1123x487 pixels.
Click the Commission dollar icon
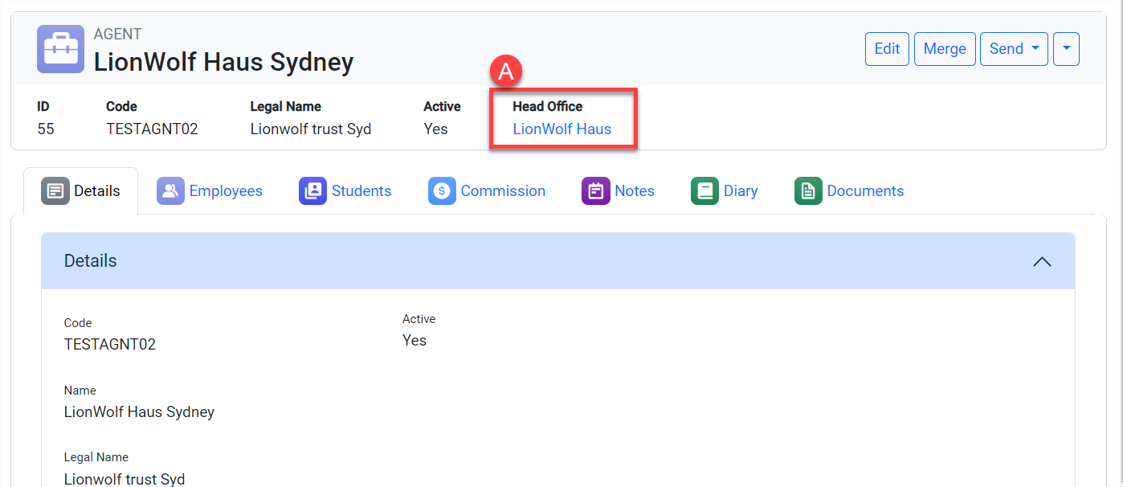(x=442, y=191)
